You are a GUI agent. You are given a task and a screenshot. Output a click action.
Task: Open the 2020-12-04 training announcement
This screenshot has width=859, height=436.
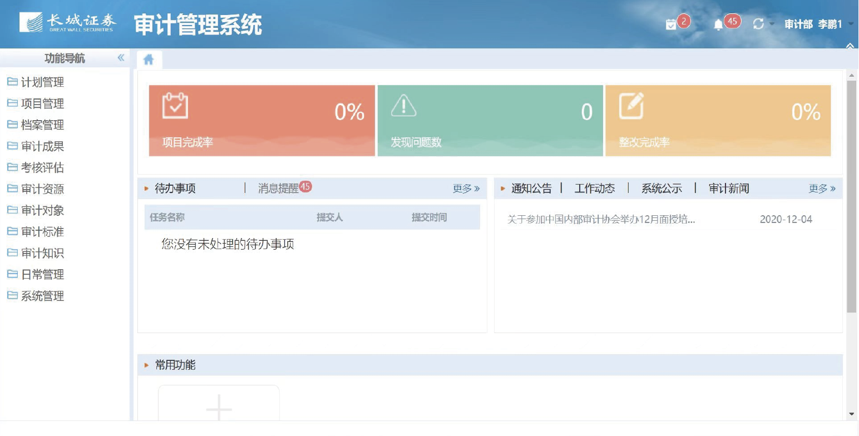coord(601,220)
